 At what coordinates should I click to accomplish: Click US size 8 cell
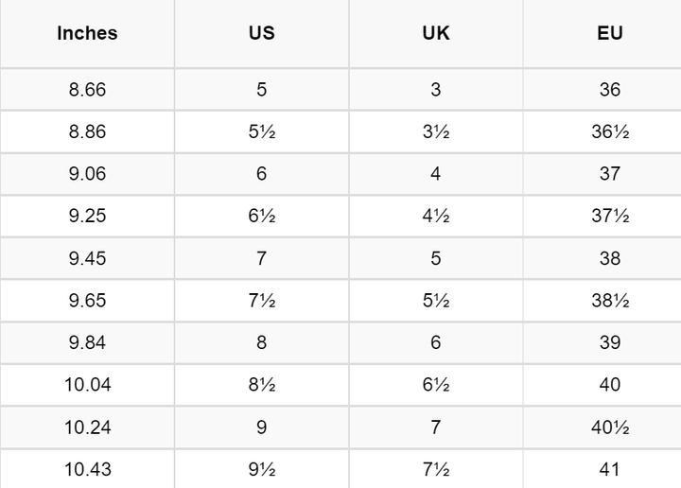click(261, 342)
